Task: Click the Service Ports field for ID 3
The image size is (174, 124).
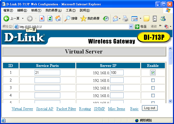Action: coord(47,88)
